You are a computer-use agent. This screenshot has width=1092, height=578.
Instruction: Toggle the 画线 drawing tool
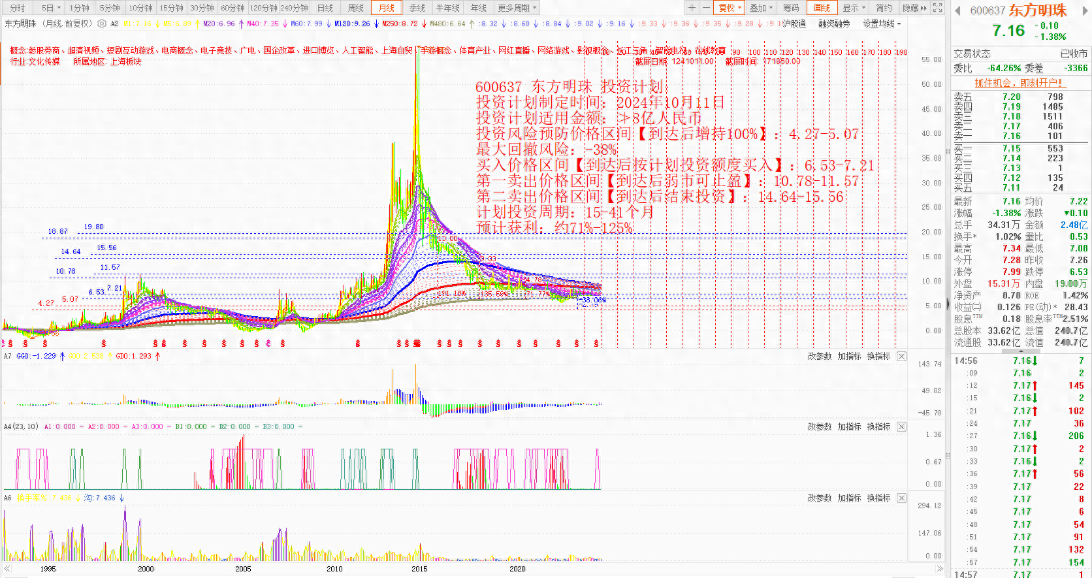(822, 8)
